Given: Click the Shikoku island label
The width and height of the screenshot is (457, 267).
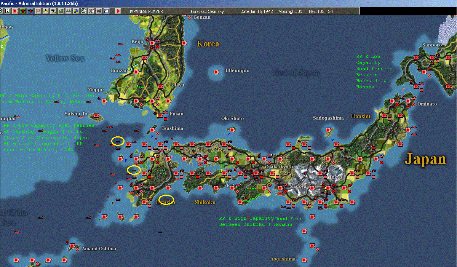Looking at the screenshot, I should pyautogui.click(x=205, y=202).
